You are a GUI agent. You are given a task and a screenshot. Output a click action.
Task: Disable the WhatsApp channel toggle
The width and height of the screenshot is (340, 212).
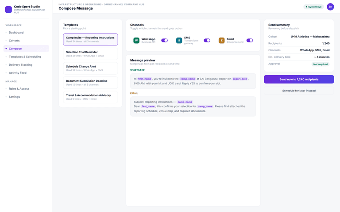point(164,41)
